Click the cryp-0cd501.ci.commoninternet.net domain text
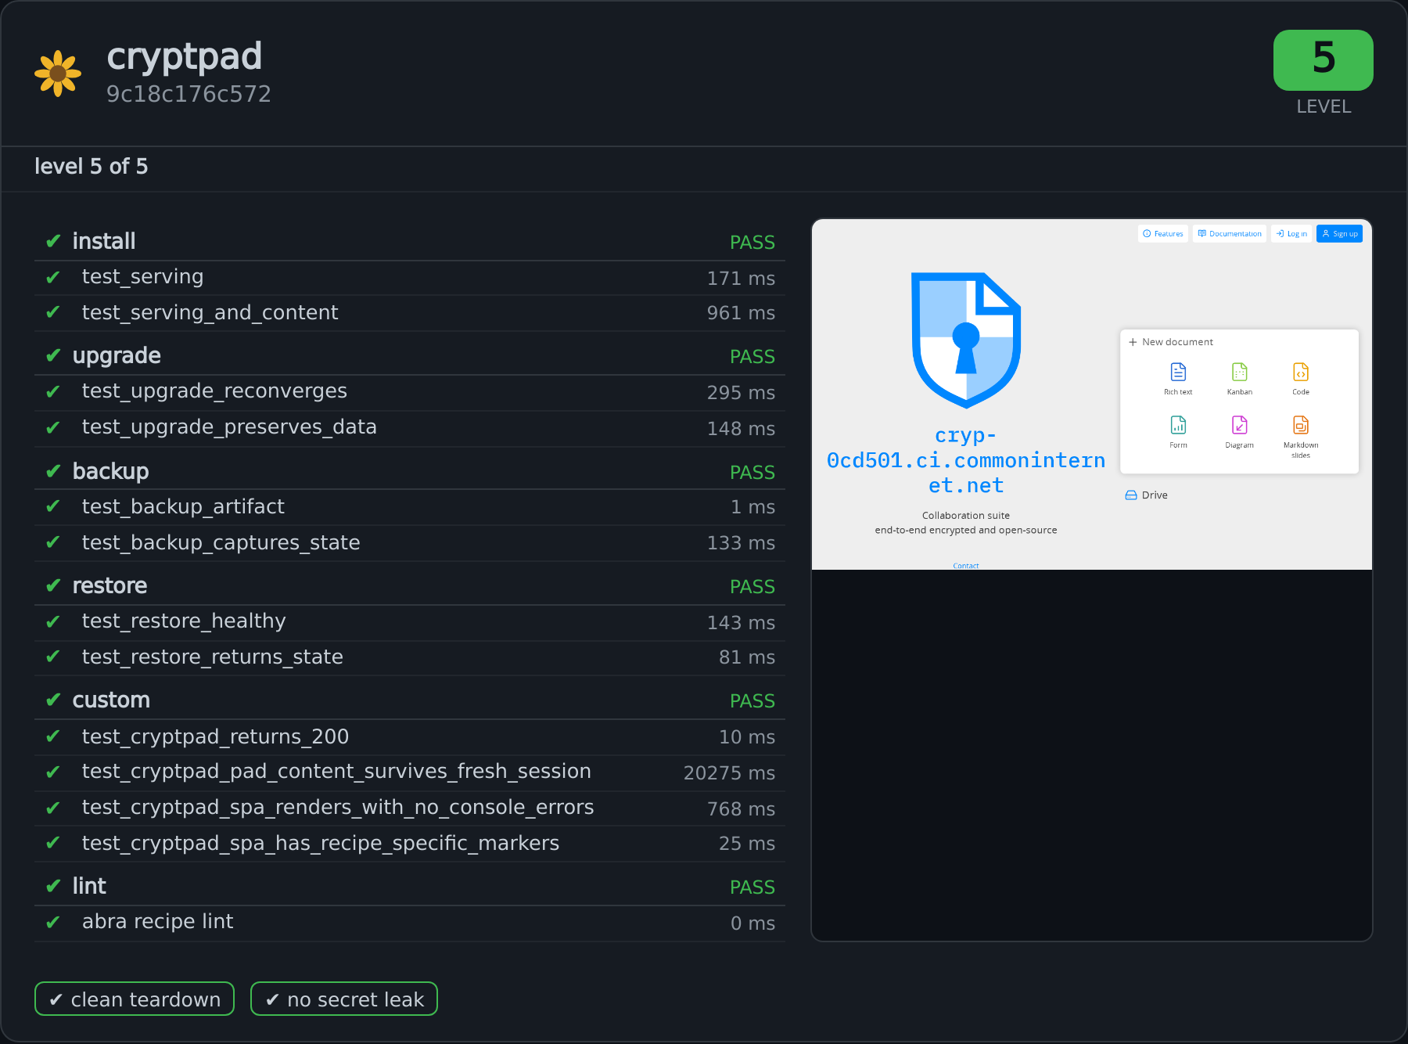The width and height of the screenshot is (1408, 1044). tap(966, 460)
